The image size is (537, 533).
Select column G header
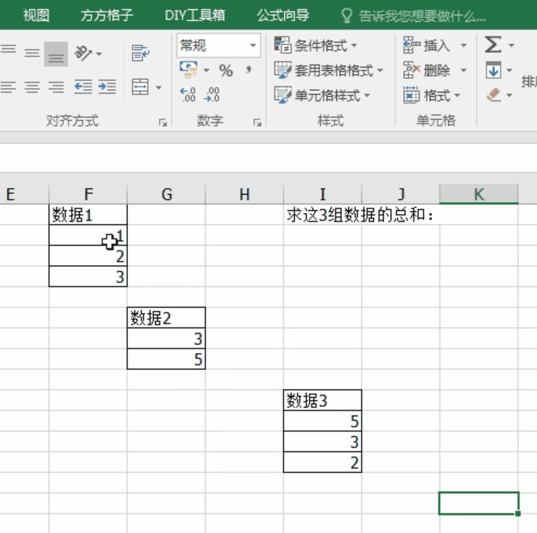[x=166, y=194]
